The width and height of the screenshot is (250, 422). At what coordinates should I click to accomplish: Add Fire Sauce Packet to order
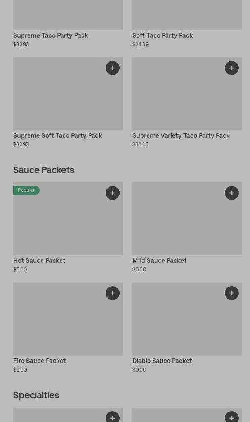[113, 293]
